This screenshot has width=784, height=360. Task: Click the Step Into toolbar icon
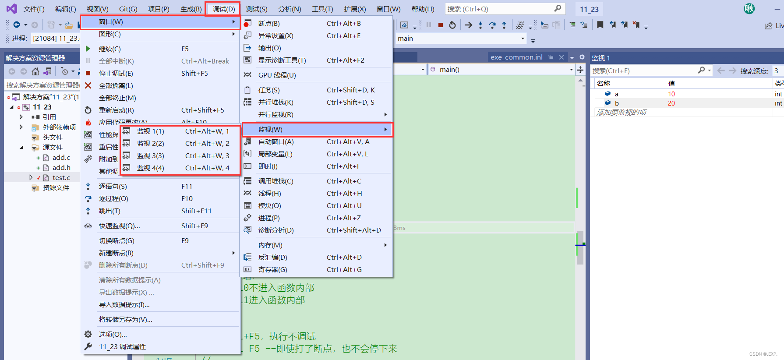[x=480, y=25]
